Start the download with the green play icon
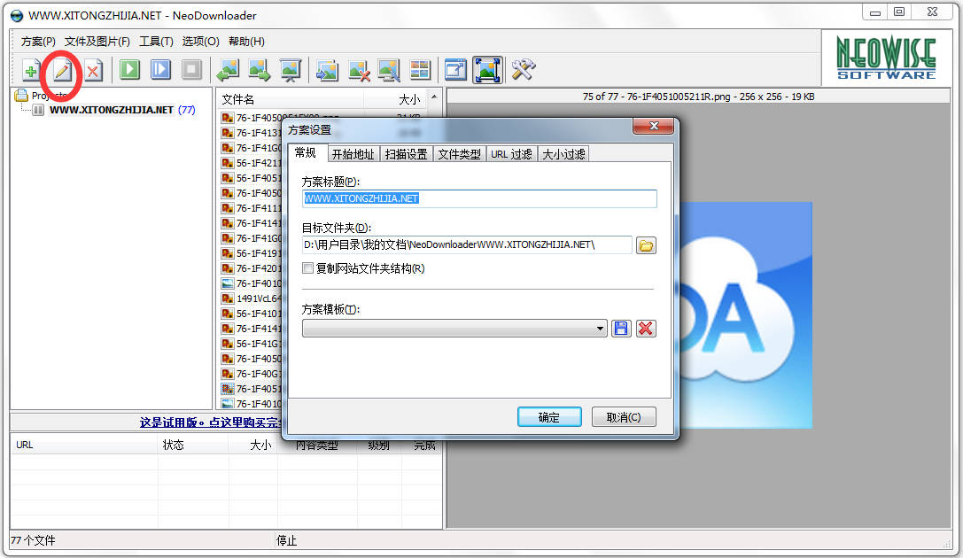The width and height of the screenshot is (963, 558). (128, 70)
